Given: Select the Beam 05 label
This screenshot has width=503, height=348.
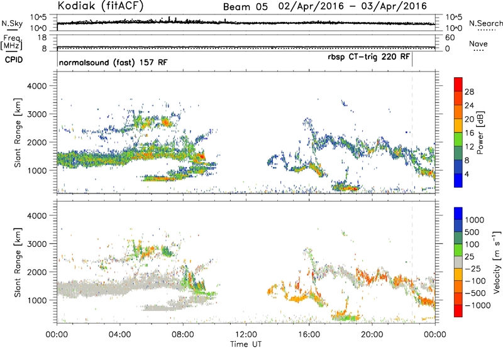Looking at the screenshot, I should pyautogui.click(x=245, y=7).
